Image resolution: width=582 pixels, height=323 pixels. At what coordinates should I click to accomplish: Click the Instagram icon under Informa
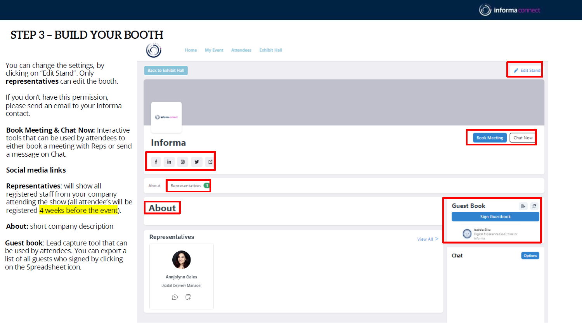pos(183,162)
